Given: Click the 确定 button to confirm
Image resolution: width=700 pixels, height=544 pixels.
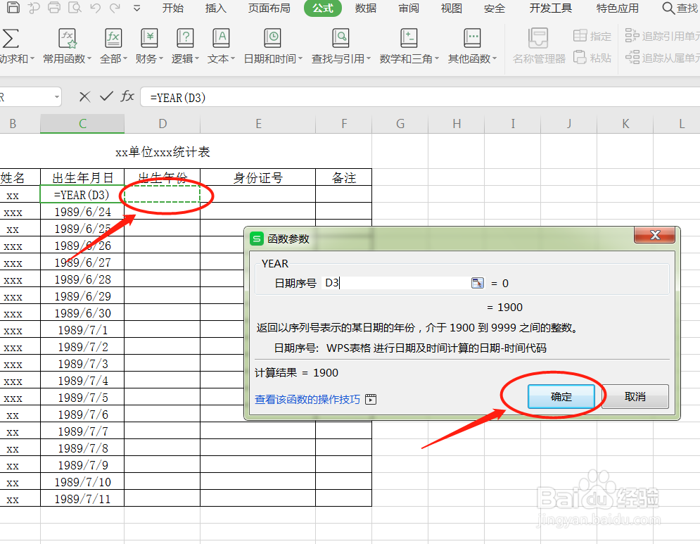Looking at the screenshot, I should coord(561,396).
